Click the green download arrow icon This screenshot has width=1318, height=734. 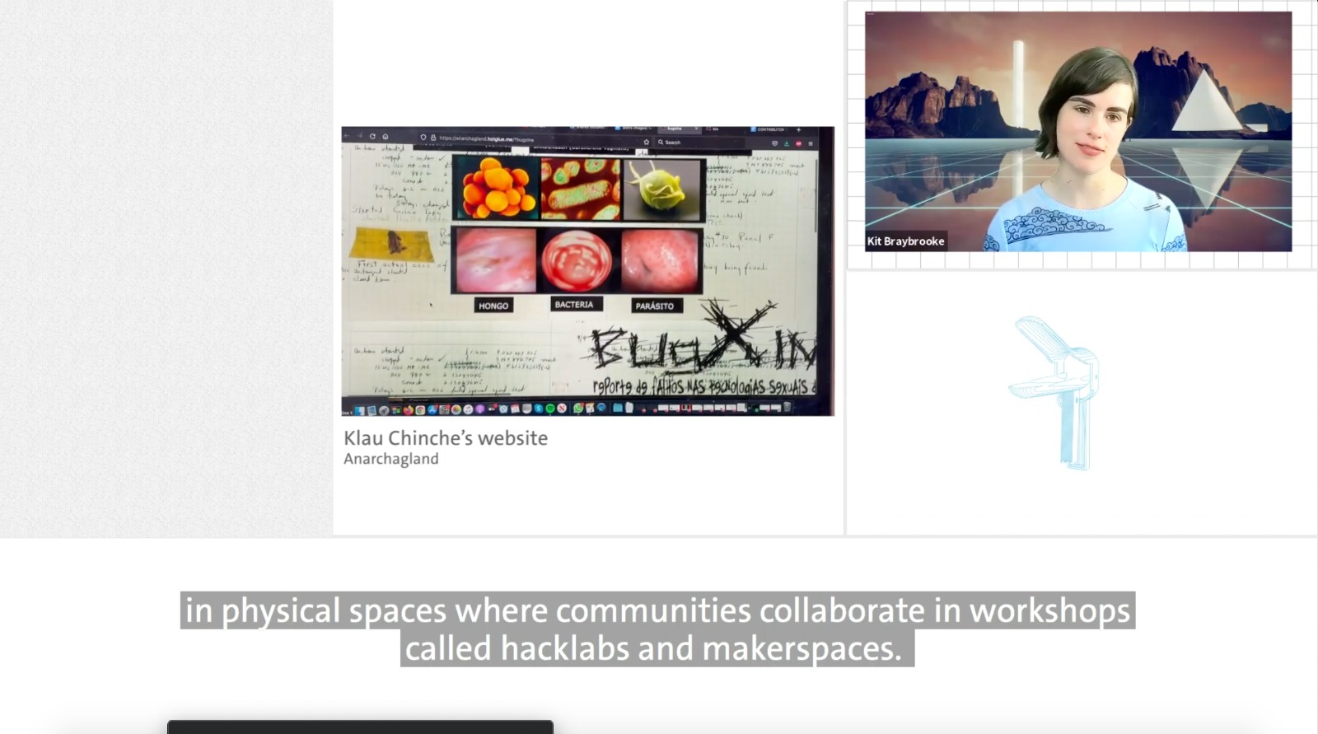click(x=787, y=143)
